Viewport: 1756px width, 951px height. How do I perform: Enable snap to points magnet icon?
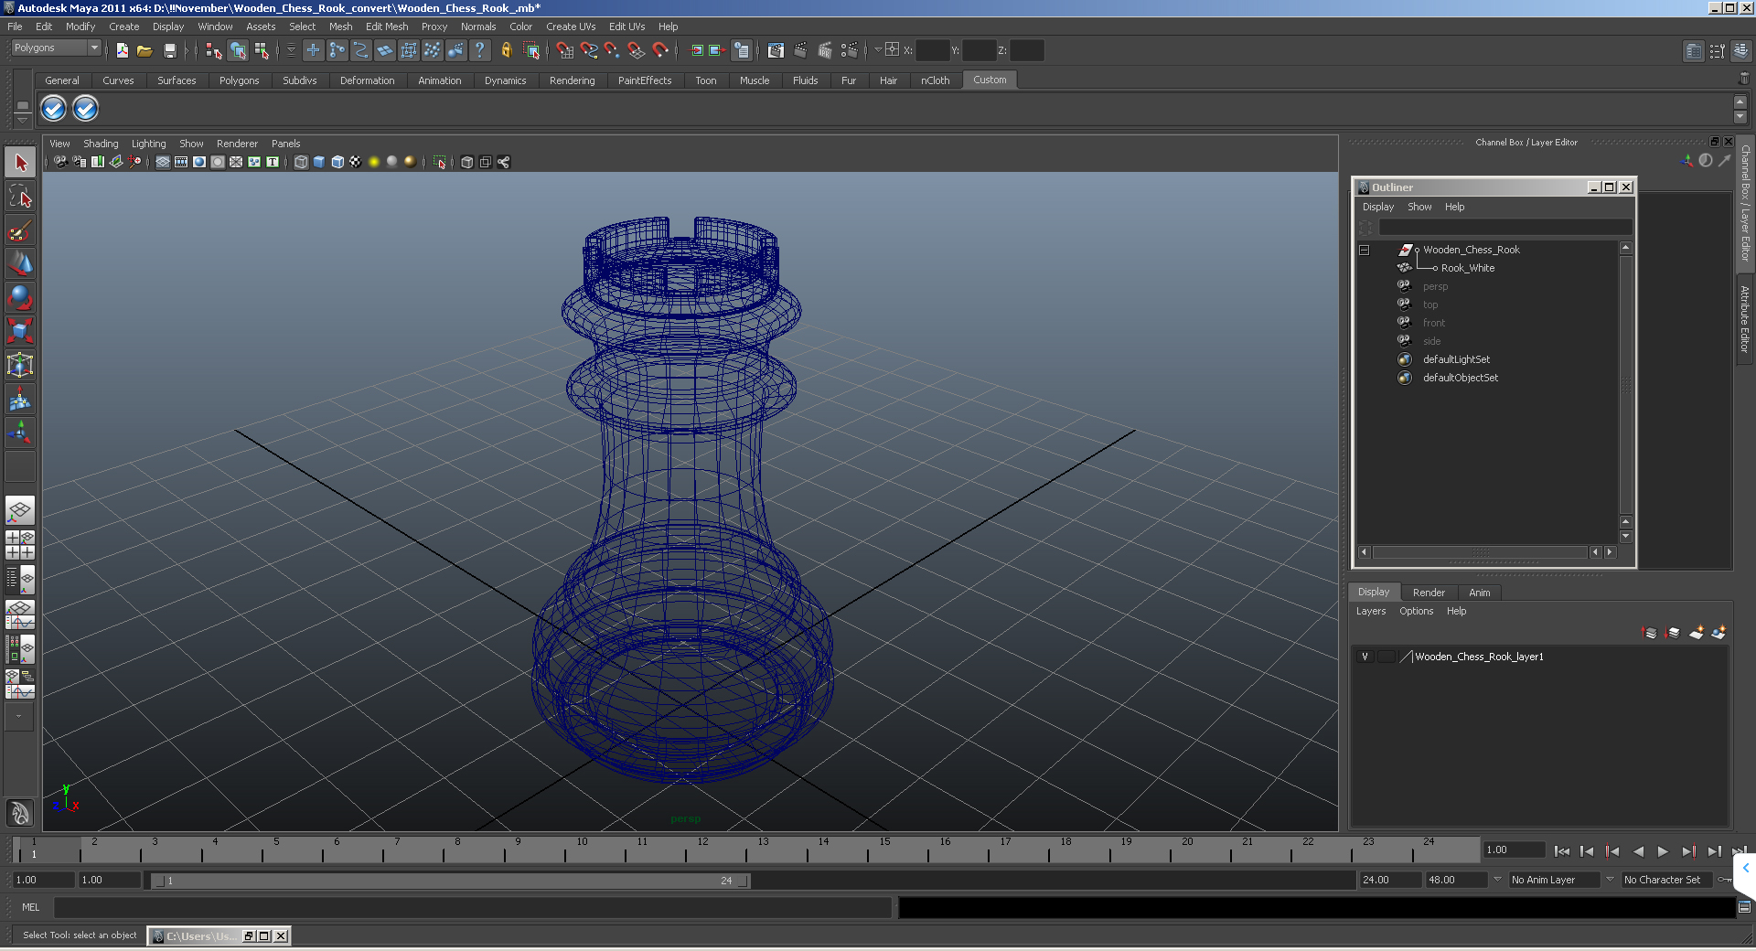613,50
